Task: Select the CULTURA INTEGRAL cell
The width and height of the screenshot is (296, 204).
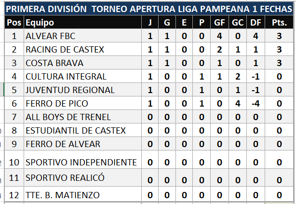Action: tap(66, 77)
